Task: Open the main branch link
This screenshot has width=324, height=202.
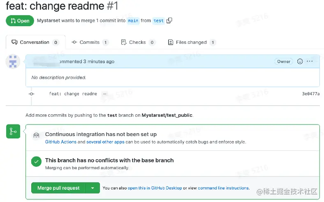Action: (x=133, y=20)
